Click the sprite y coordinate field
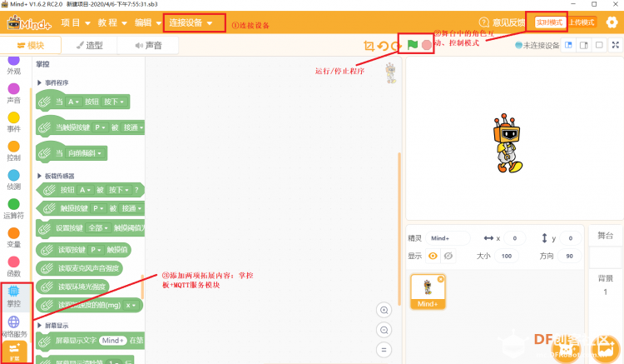The image size is (624, 364). [x=570, y=238]
